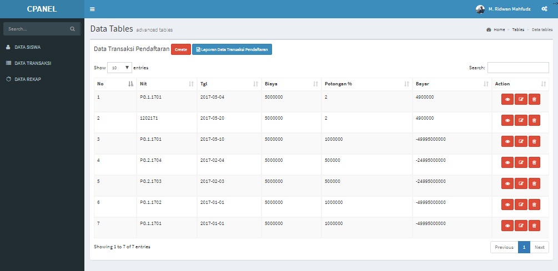Open DATA TRANSAKSI in sidebar

pyautogui.click(x=42, y=63)
